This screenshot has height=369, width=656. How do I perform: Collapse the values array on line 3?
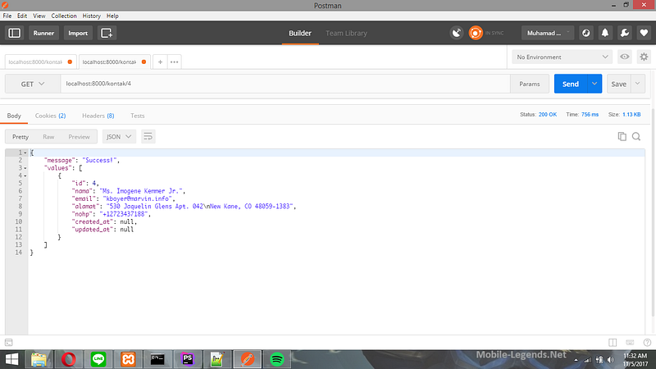coord(25,168)
